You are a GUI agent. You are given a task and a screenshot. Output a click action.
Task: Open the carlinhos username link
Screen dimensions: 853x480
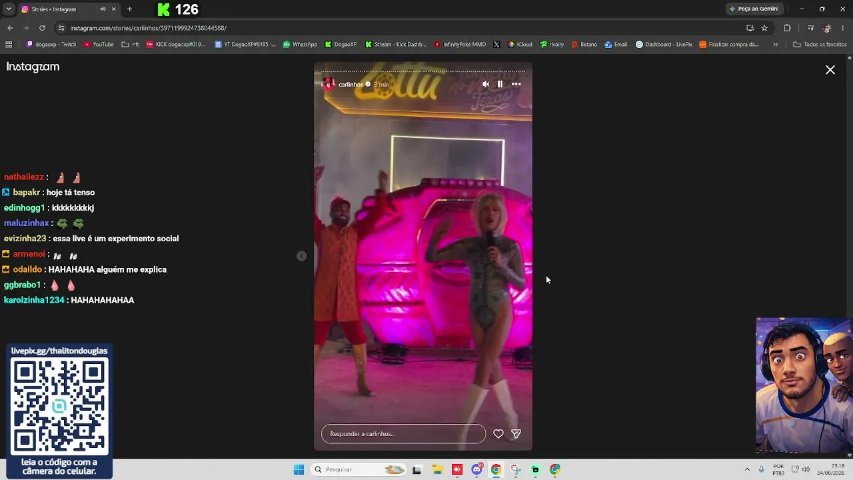(351, 85)
